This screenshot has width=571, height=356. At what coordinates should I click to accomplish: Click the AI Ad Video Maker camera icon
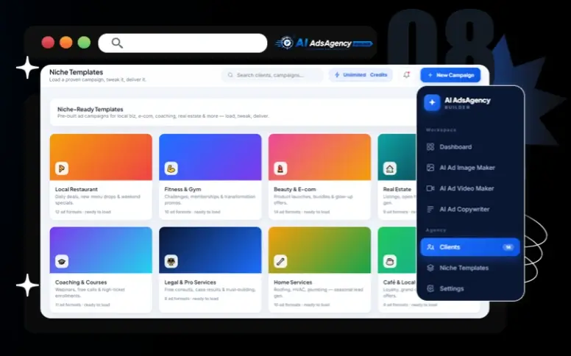tap(430, 188)
